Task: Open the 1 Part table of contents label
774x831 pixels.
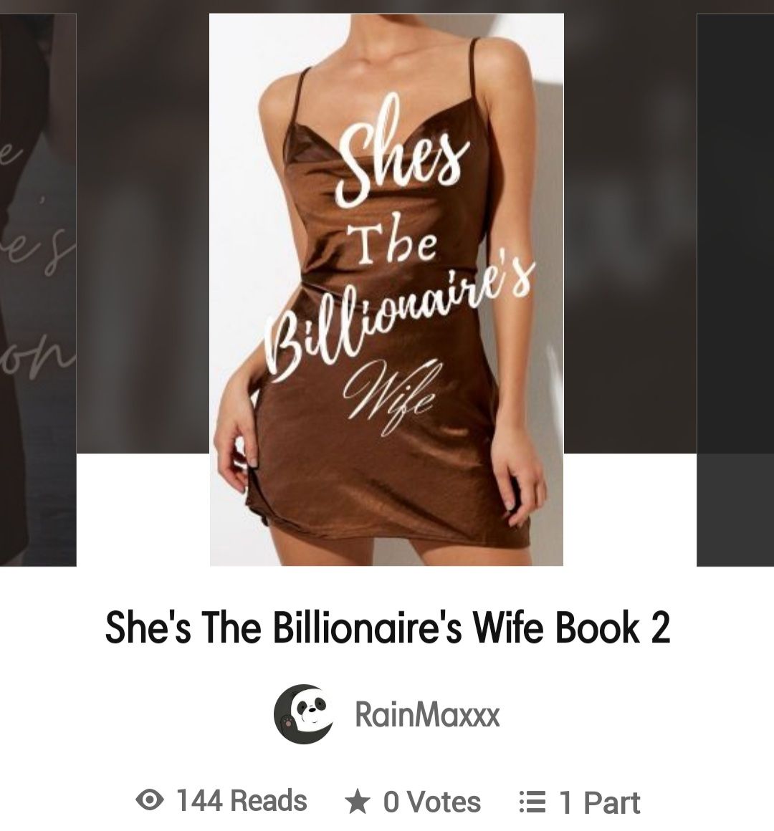Action: tap(600, 802)
